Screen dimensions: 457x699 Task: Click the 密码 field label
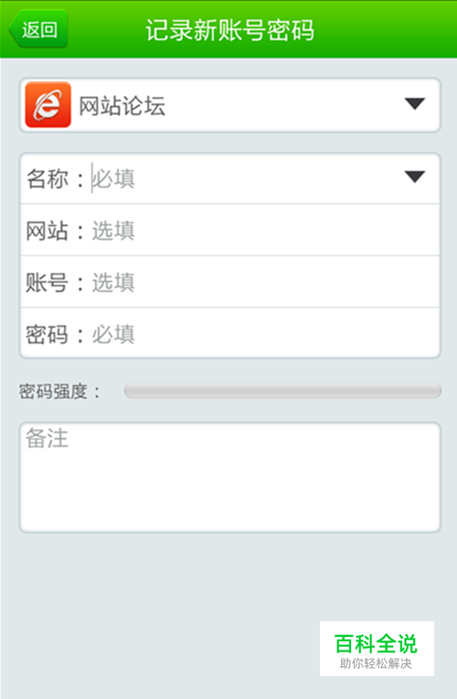coord(47,334)
